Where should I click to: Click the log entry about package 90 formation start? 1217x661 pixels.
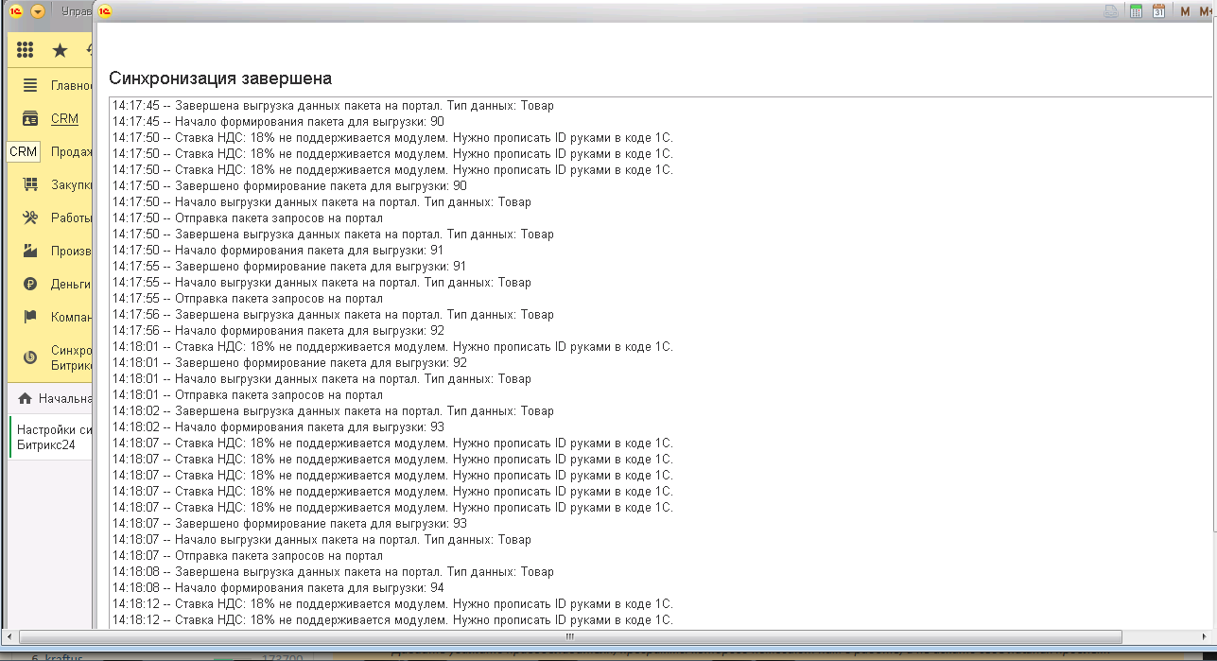point(278,122)
